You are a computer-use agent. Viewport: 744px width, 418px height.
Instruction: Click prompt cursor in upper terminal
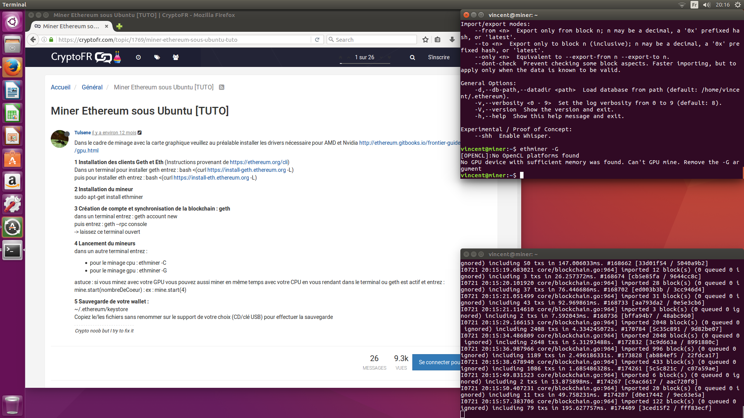522,175
